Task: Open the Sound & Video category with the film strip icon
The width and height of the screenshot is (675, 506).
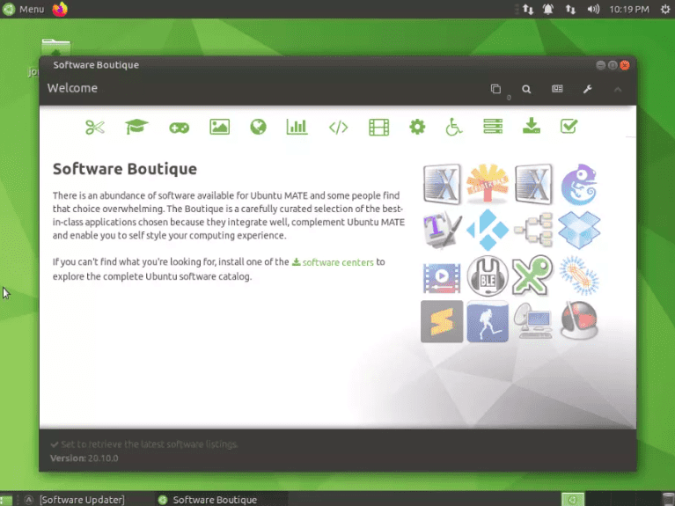Action: click(378, 128)
